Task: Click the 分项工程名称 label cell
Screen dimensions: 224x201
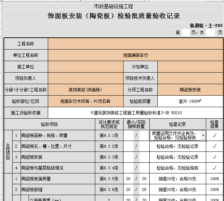Action: coord(140,90)
